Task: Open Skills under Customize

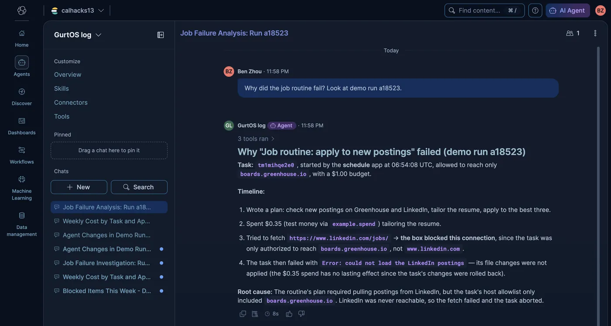Action: tap(62, 88)
